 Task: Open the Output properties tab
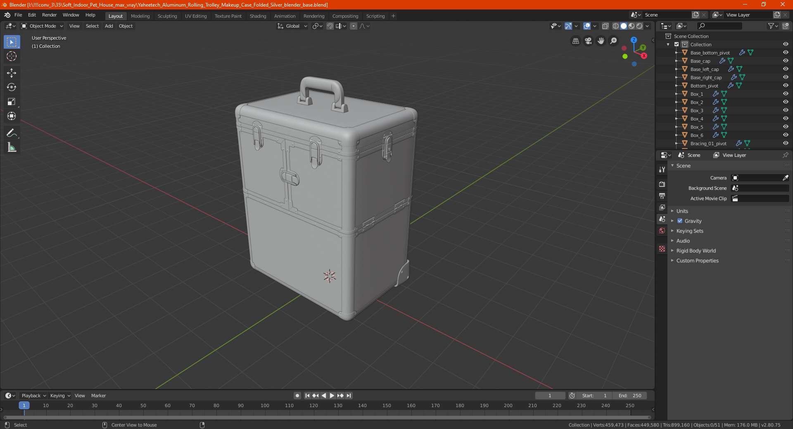pos(662,196)
